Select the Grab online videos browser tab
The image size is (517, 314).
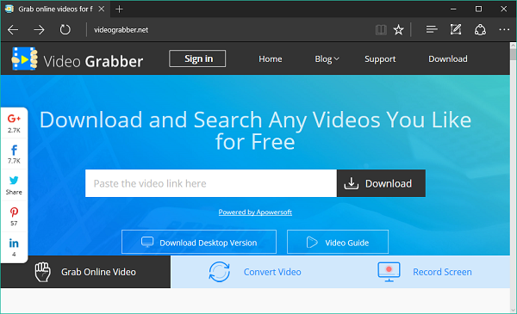(55, 9)
